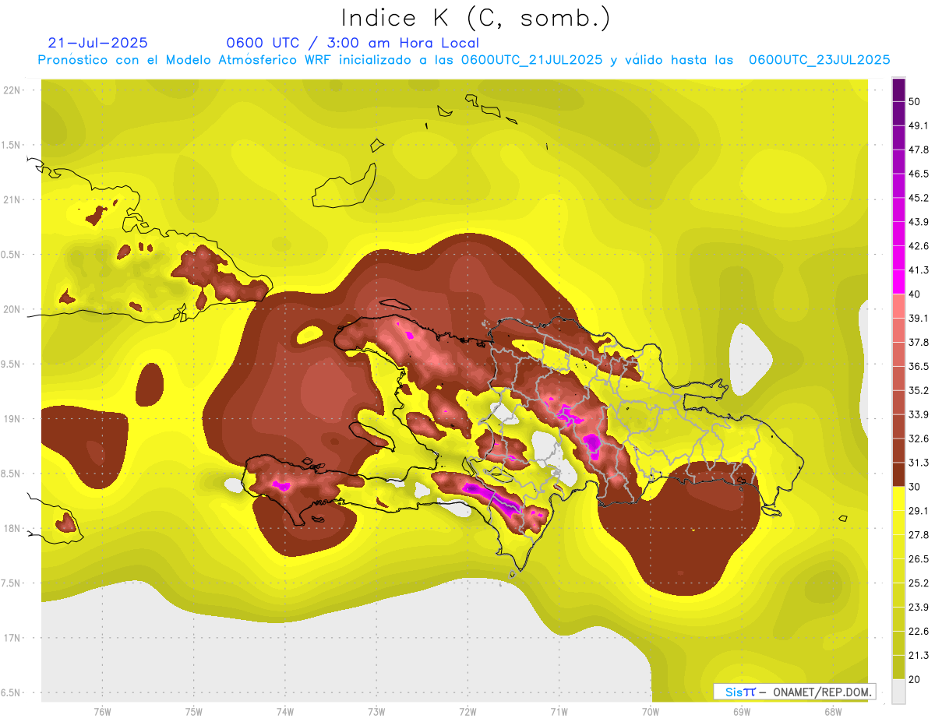Pick the magenta legend swatch between 41.3 and 40
Image resolution: width=935 pixels, height=722 pixels.
[x=898, y=282]
